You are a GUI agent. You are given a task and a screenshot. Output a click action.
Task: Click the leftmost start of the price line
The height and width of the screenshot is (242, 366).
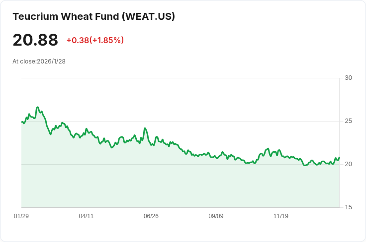point(22,121)
